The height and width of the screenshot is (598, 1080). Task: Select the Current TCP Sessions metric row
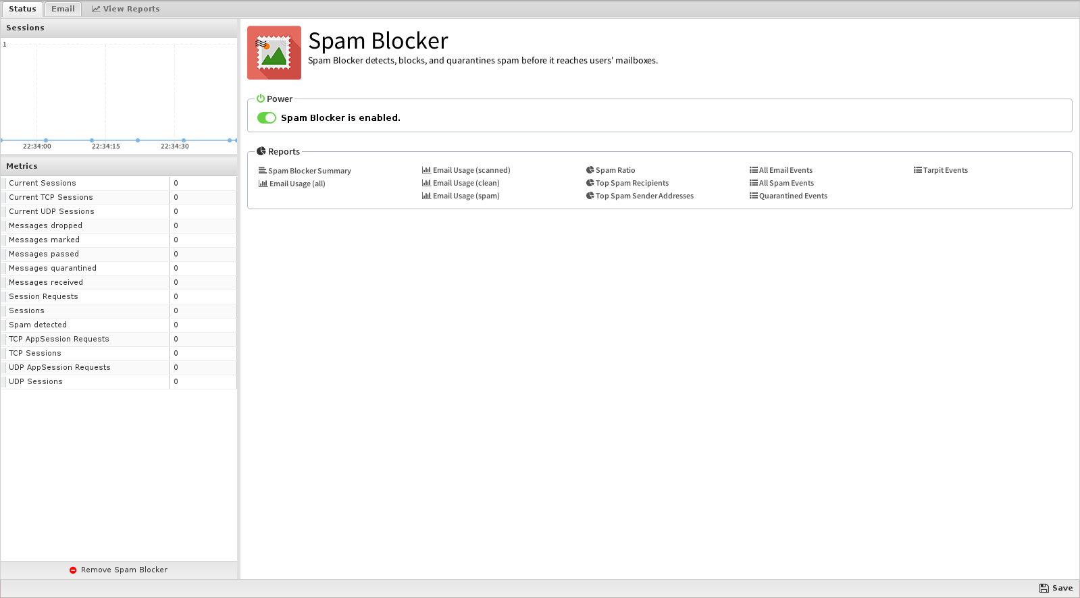119,197
